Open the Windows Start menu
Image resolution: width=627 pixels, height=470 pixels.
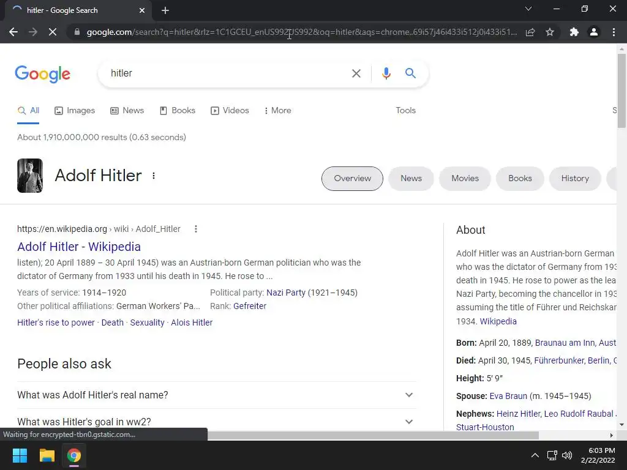tap(20, 455)
